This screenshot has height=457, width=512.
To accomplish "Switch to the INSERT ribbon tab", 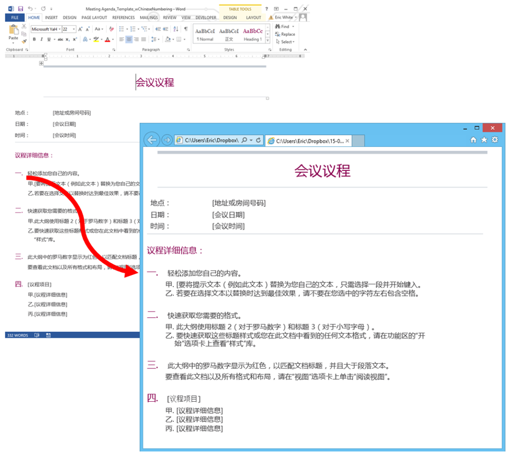I will point(51,18).
